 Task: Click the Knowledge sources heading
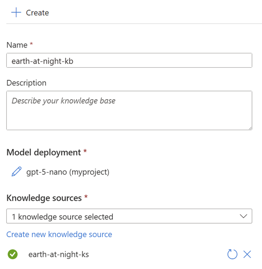[x=44, y=198]
